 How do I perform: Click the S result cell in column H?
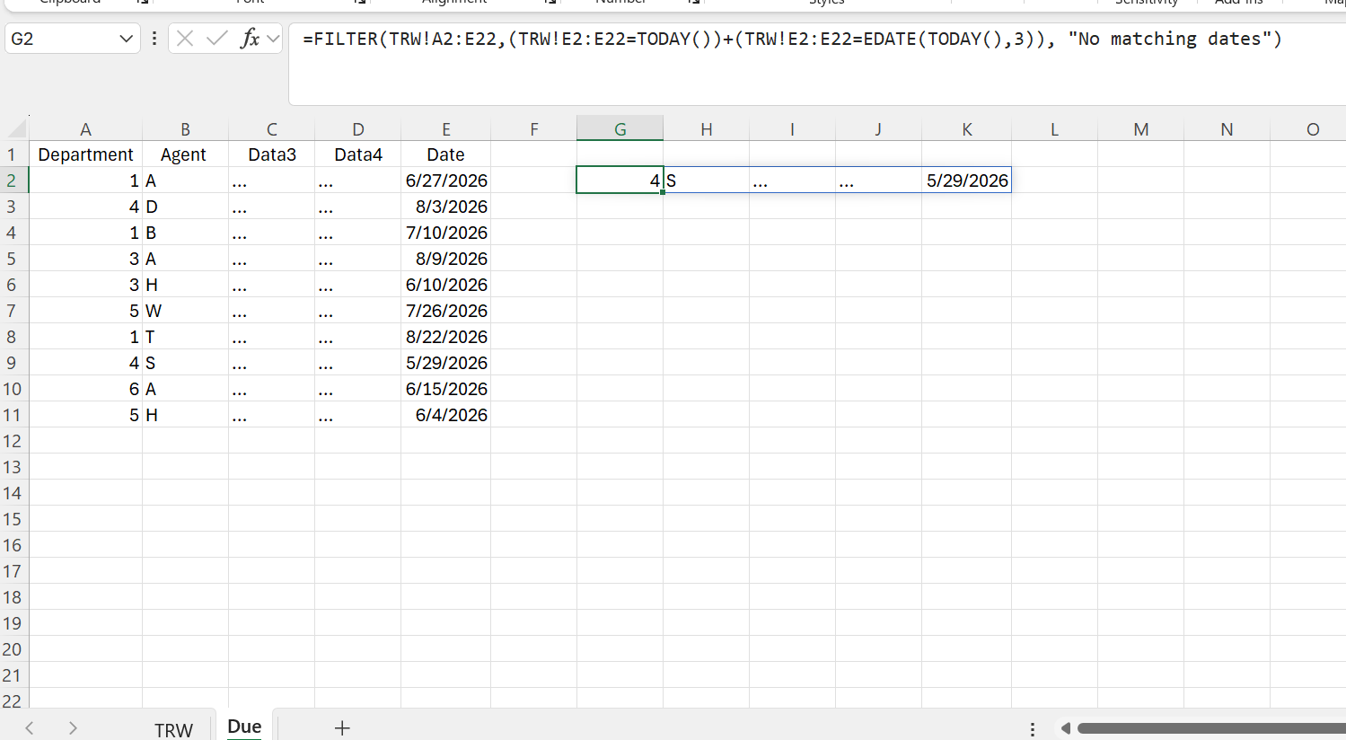(x=706, y=181)
